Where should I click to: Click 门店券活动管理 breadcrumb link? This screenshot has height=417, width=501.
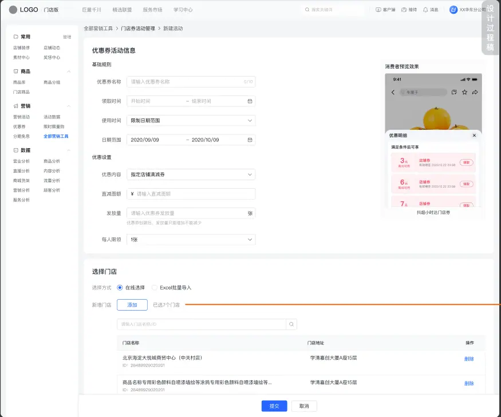[x=138, y=29]
